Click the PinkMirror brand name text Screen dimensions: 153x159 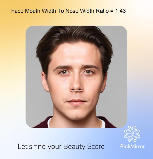[x=132, y=146]
